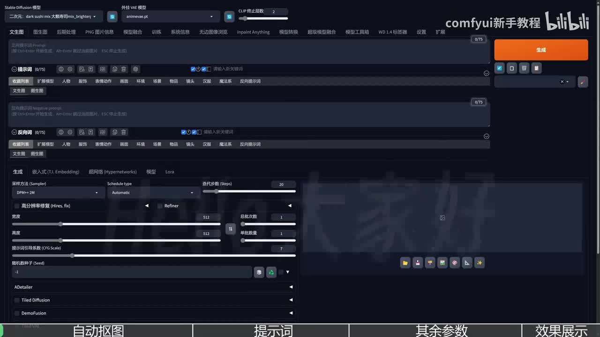Screen dimensions: 600x337
Task: Open gear settings in positive prompt toolbar
Action: pyautogui.click(x=70, y=69)
